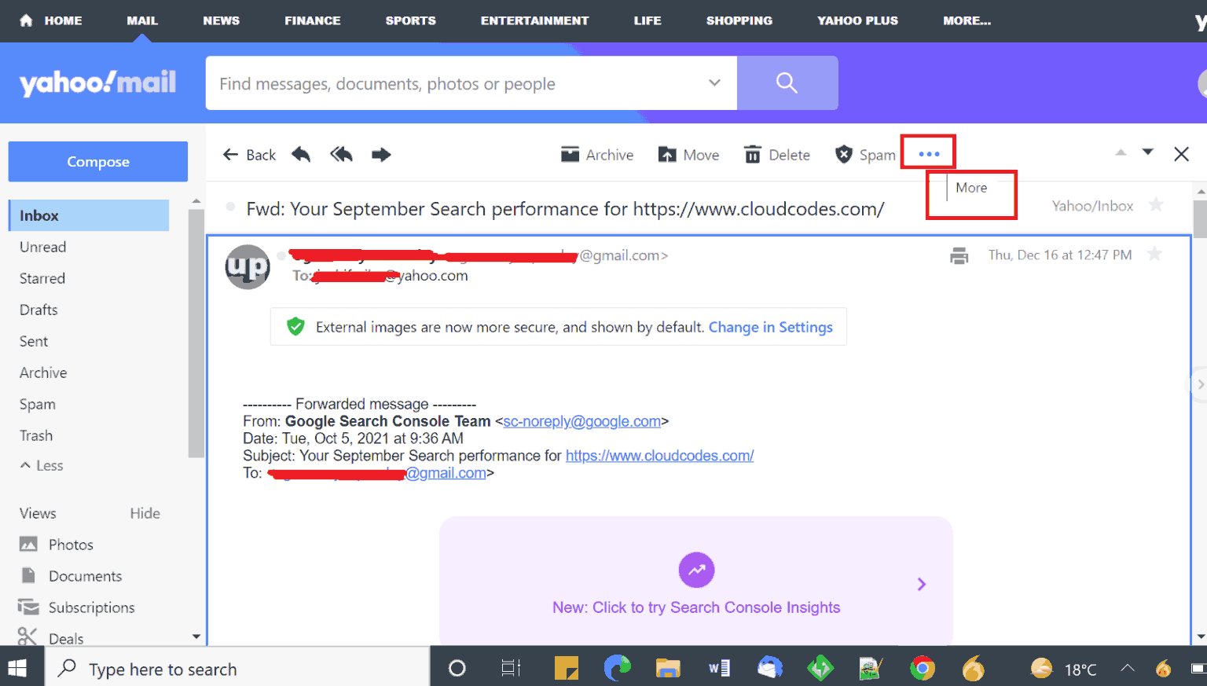Expand the advanced search dropdown arrow

714,83
